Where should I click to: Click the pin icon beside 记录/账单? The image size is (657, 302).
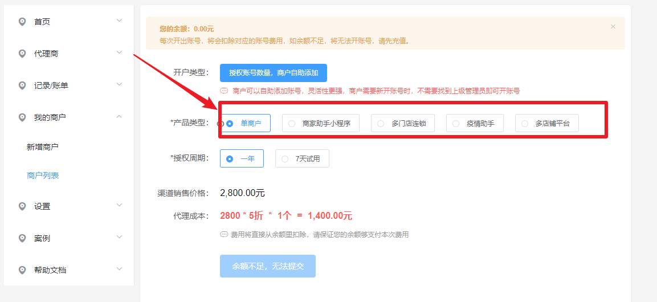(23, 85)
